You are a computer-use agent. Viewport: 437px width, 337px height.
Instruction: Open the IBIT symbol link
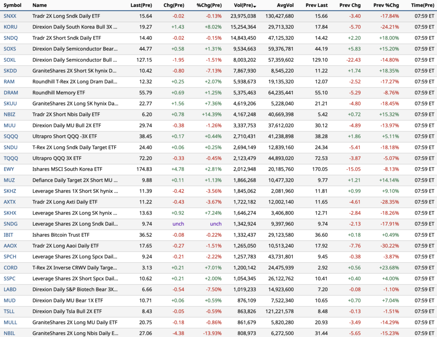coord(9,235)
